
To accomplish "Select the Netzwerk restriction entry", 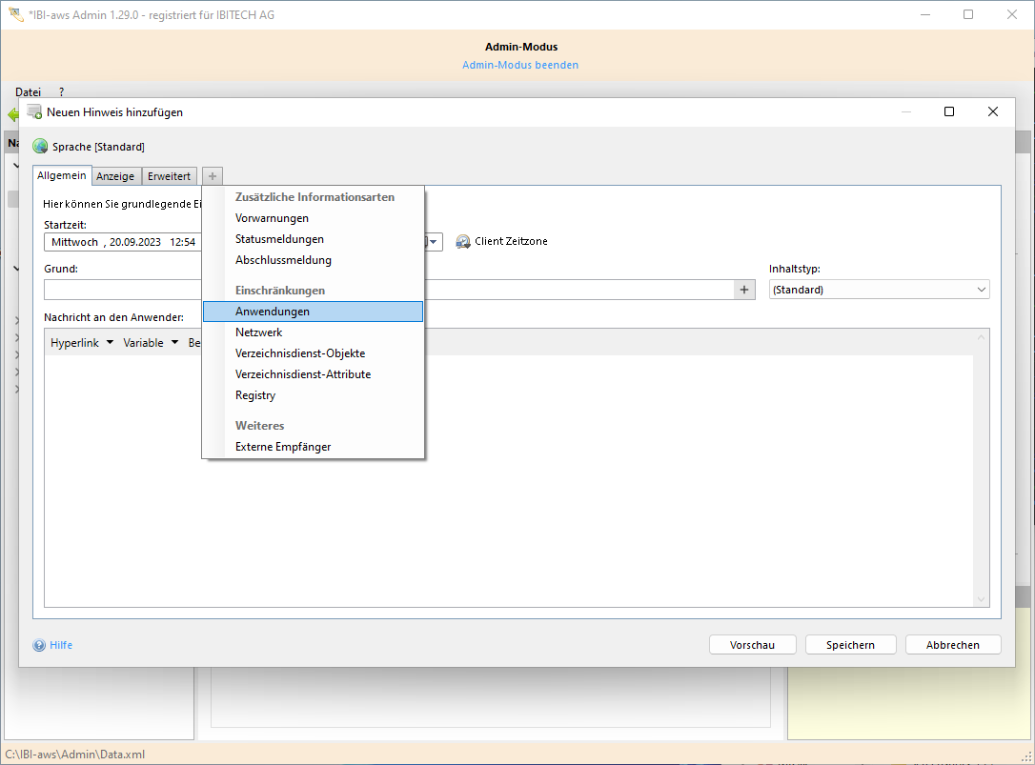I will coord(259,332).
